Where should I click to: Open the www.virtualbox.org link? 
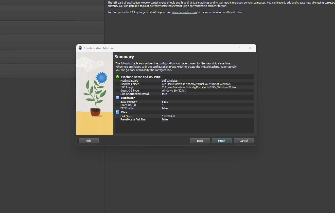184,12
